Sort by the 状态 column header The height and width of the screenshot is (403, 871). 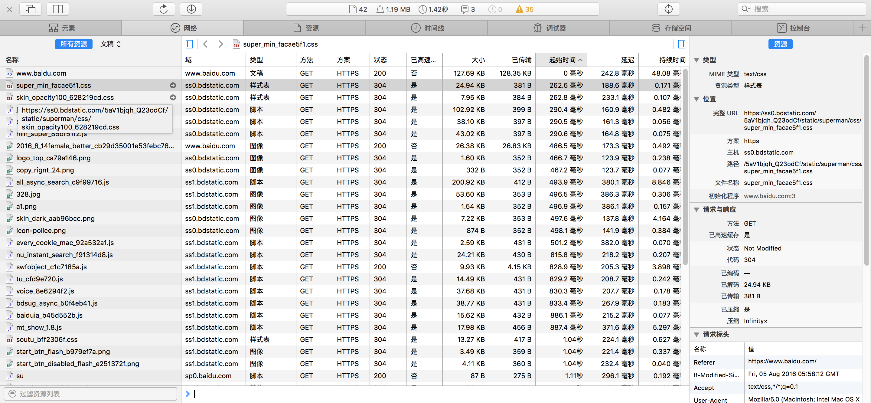point(388,60)
